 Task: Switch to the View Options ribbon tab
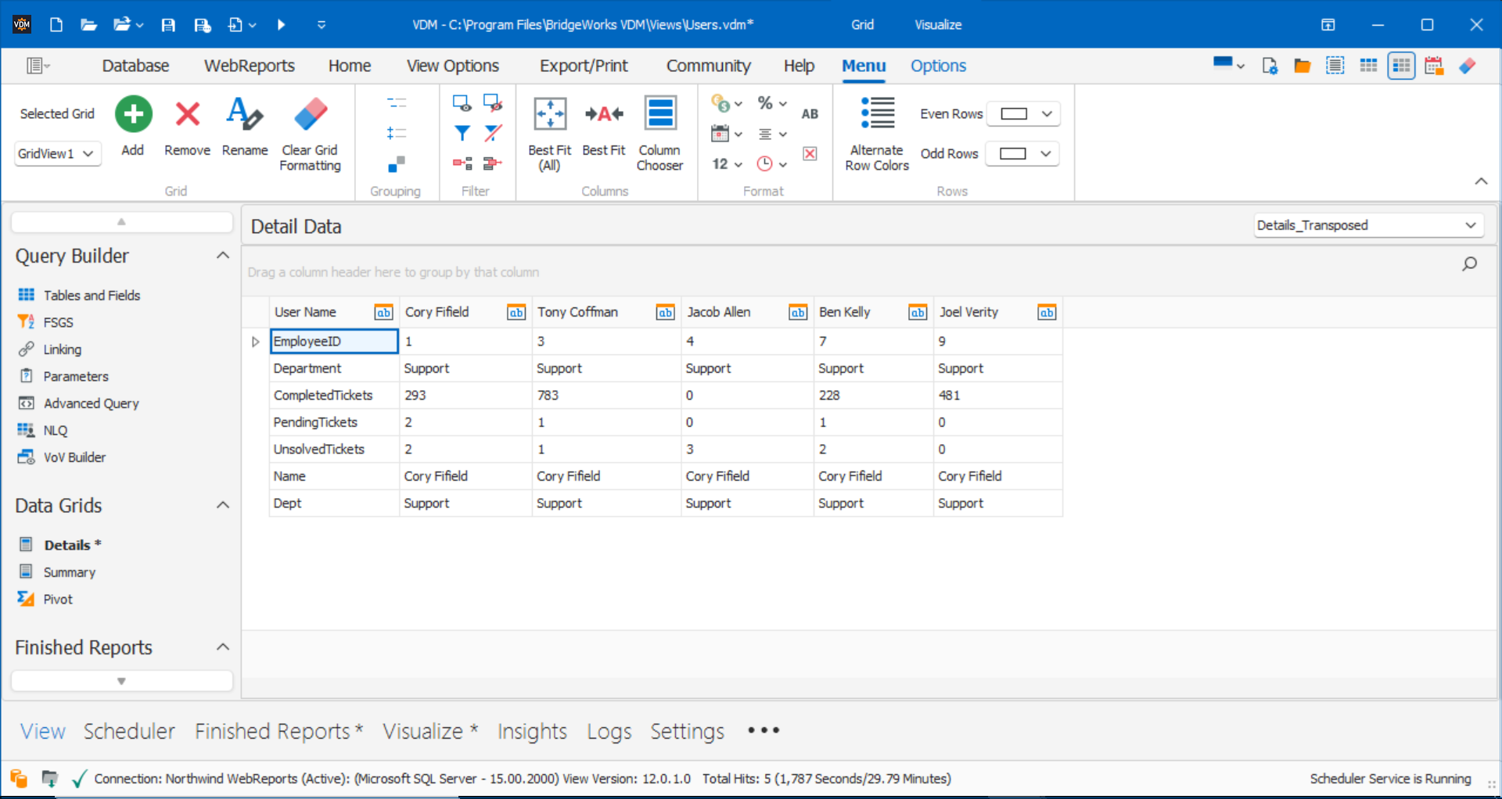click(452, 66)
